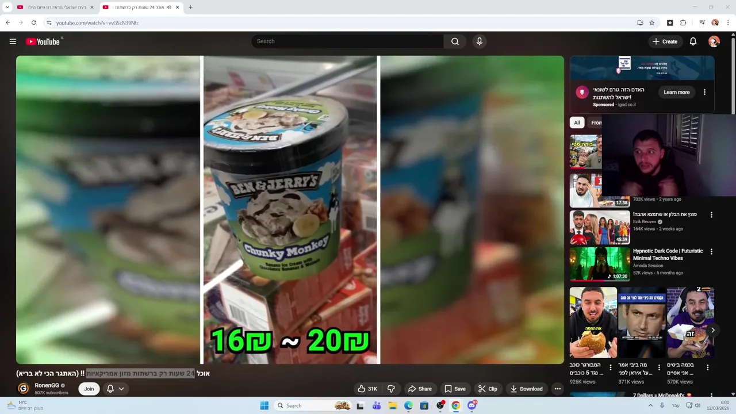Click the Clip button

point(488,389)
